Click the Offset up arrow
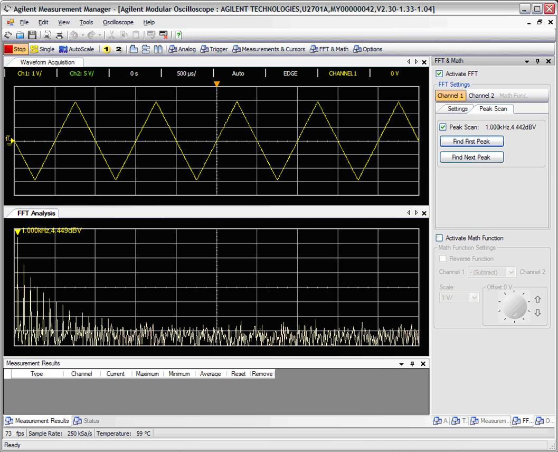 click(537, 299)
